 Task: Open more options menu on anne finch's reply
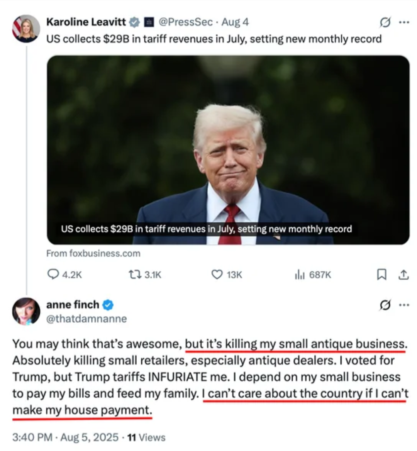pyautogui.click(x=404, y=305)
